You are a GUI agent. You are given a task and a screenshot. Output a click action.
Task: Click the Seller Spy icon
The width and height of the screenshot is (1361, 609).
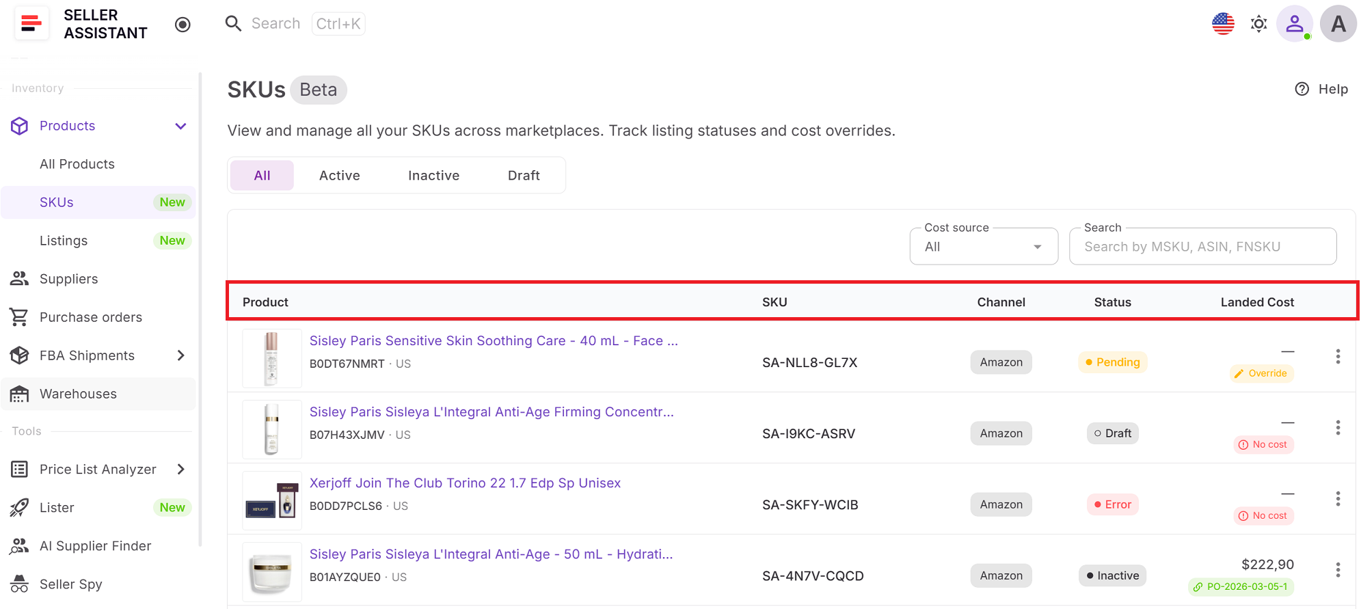pyautogui.click(x=19, y=584)
